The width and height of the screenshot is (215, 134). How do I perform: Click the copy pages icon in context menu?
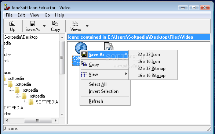click(84, 64)
